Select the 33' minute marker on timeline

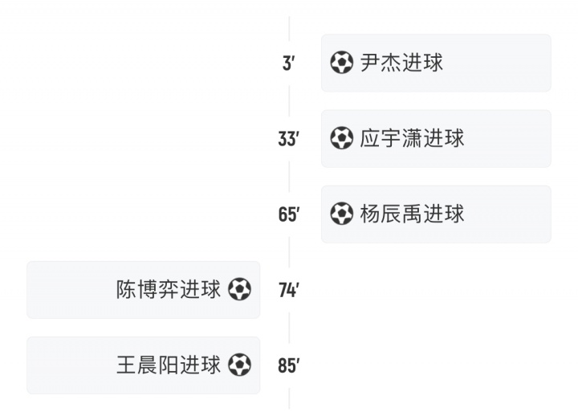(289, 139)
